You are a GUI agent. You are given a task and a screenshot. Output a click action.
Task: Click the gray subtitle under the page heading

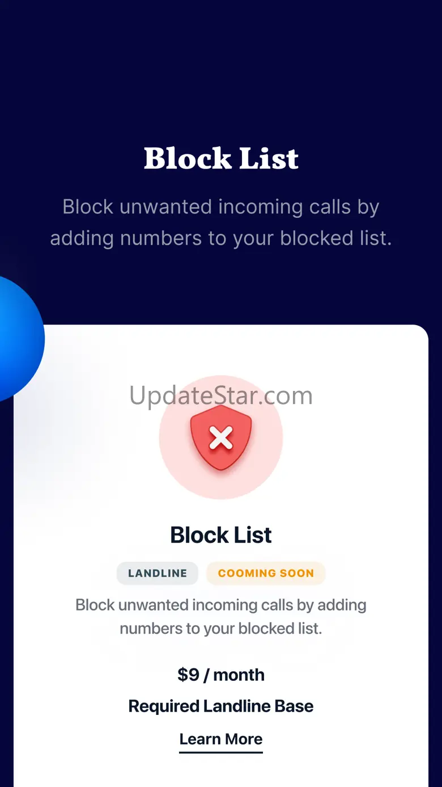pos(221,222)
